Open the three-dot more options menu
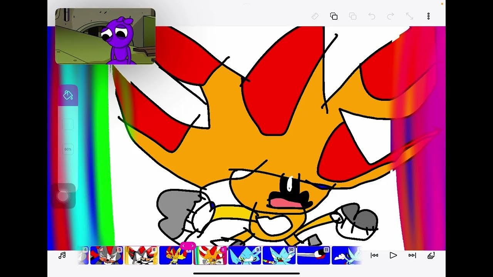493x277 pixels. (428, 16)
